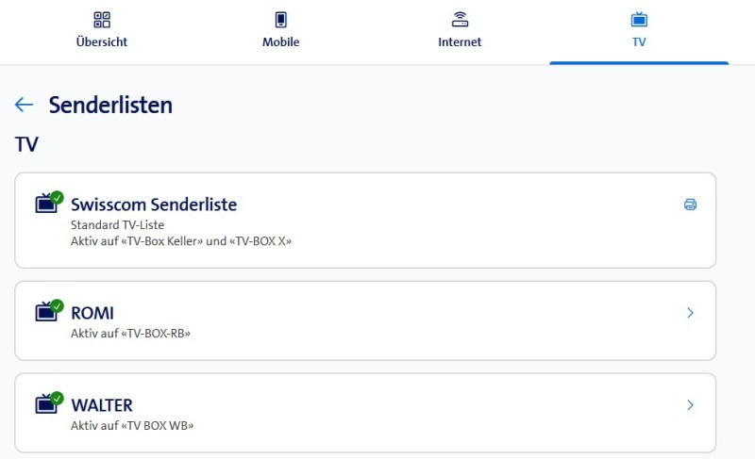
Task: Click the Senderlisten page heading
Action: [x=110, y=105]
